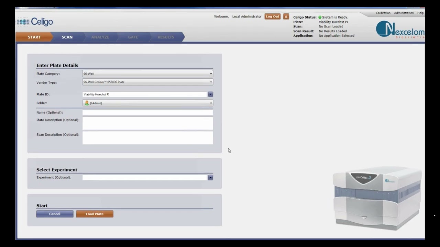Click the 'Local Administrator' user name text

coord(247,16)
